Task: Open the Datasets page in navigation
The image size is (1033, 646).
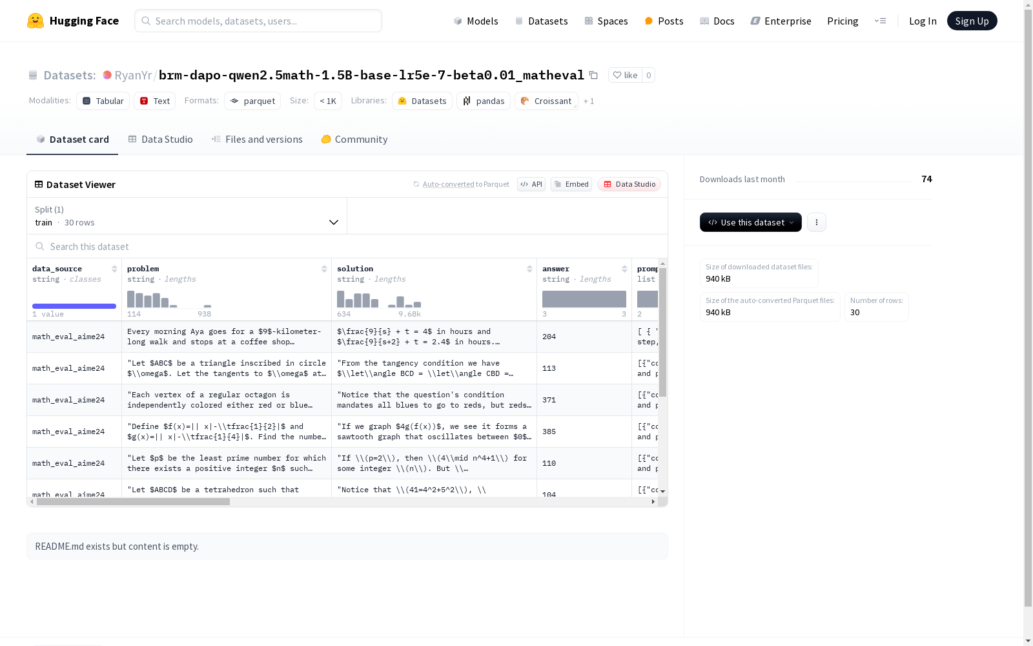Action: pos(541,21)
